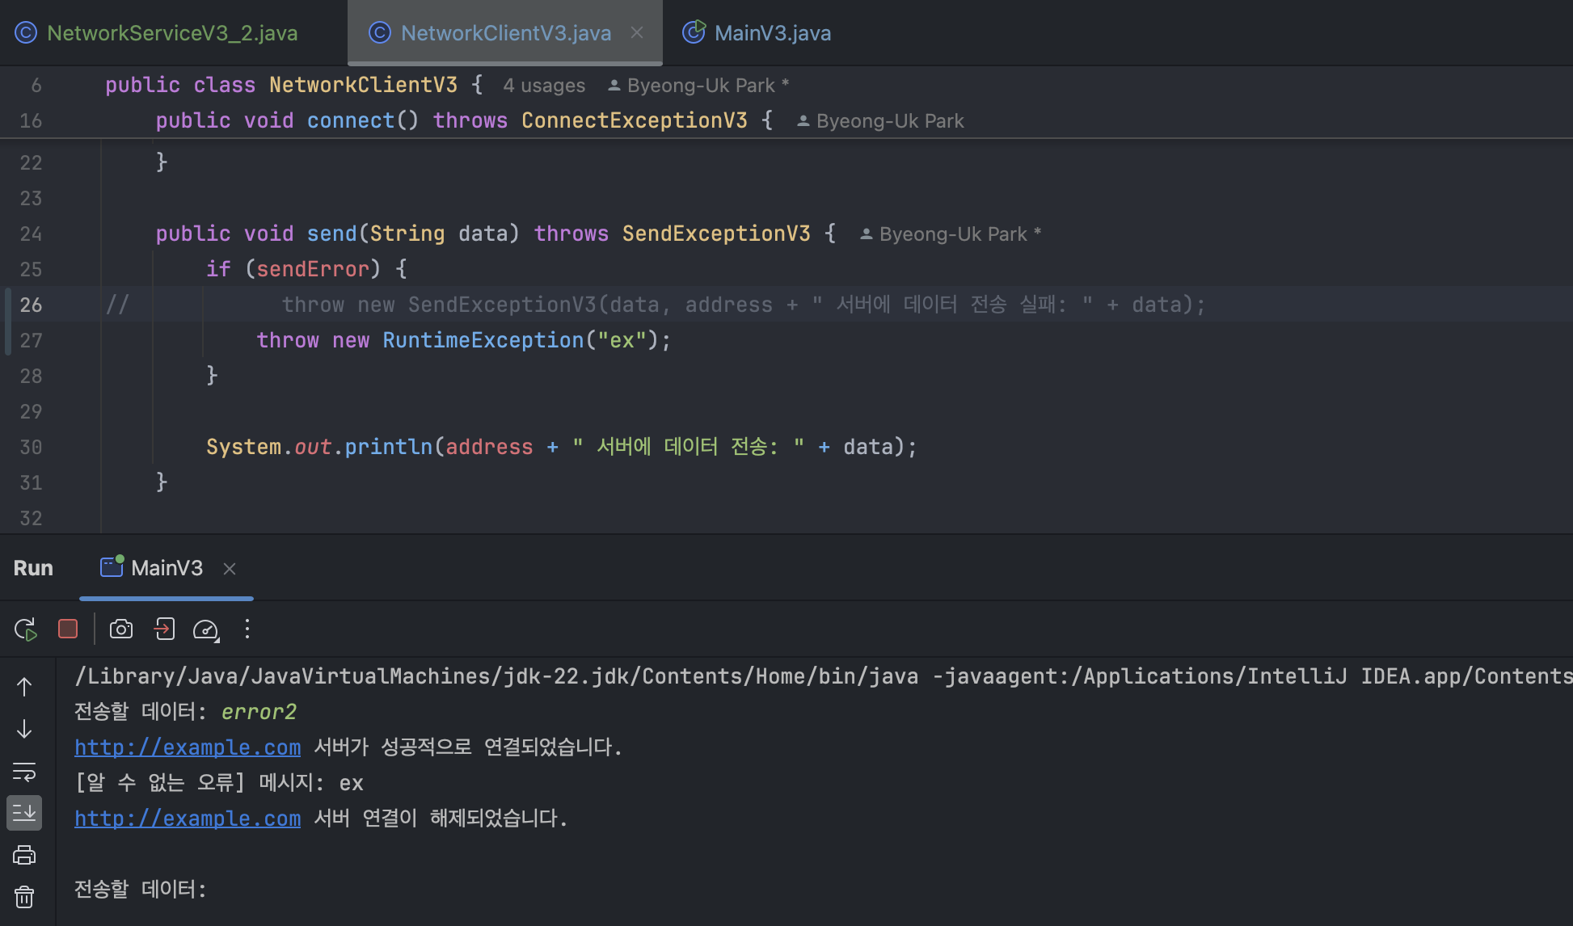Toggle soft-wrap in the console

coord(24,772)
